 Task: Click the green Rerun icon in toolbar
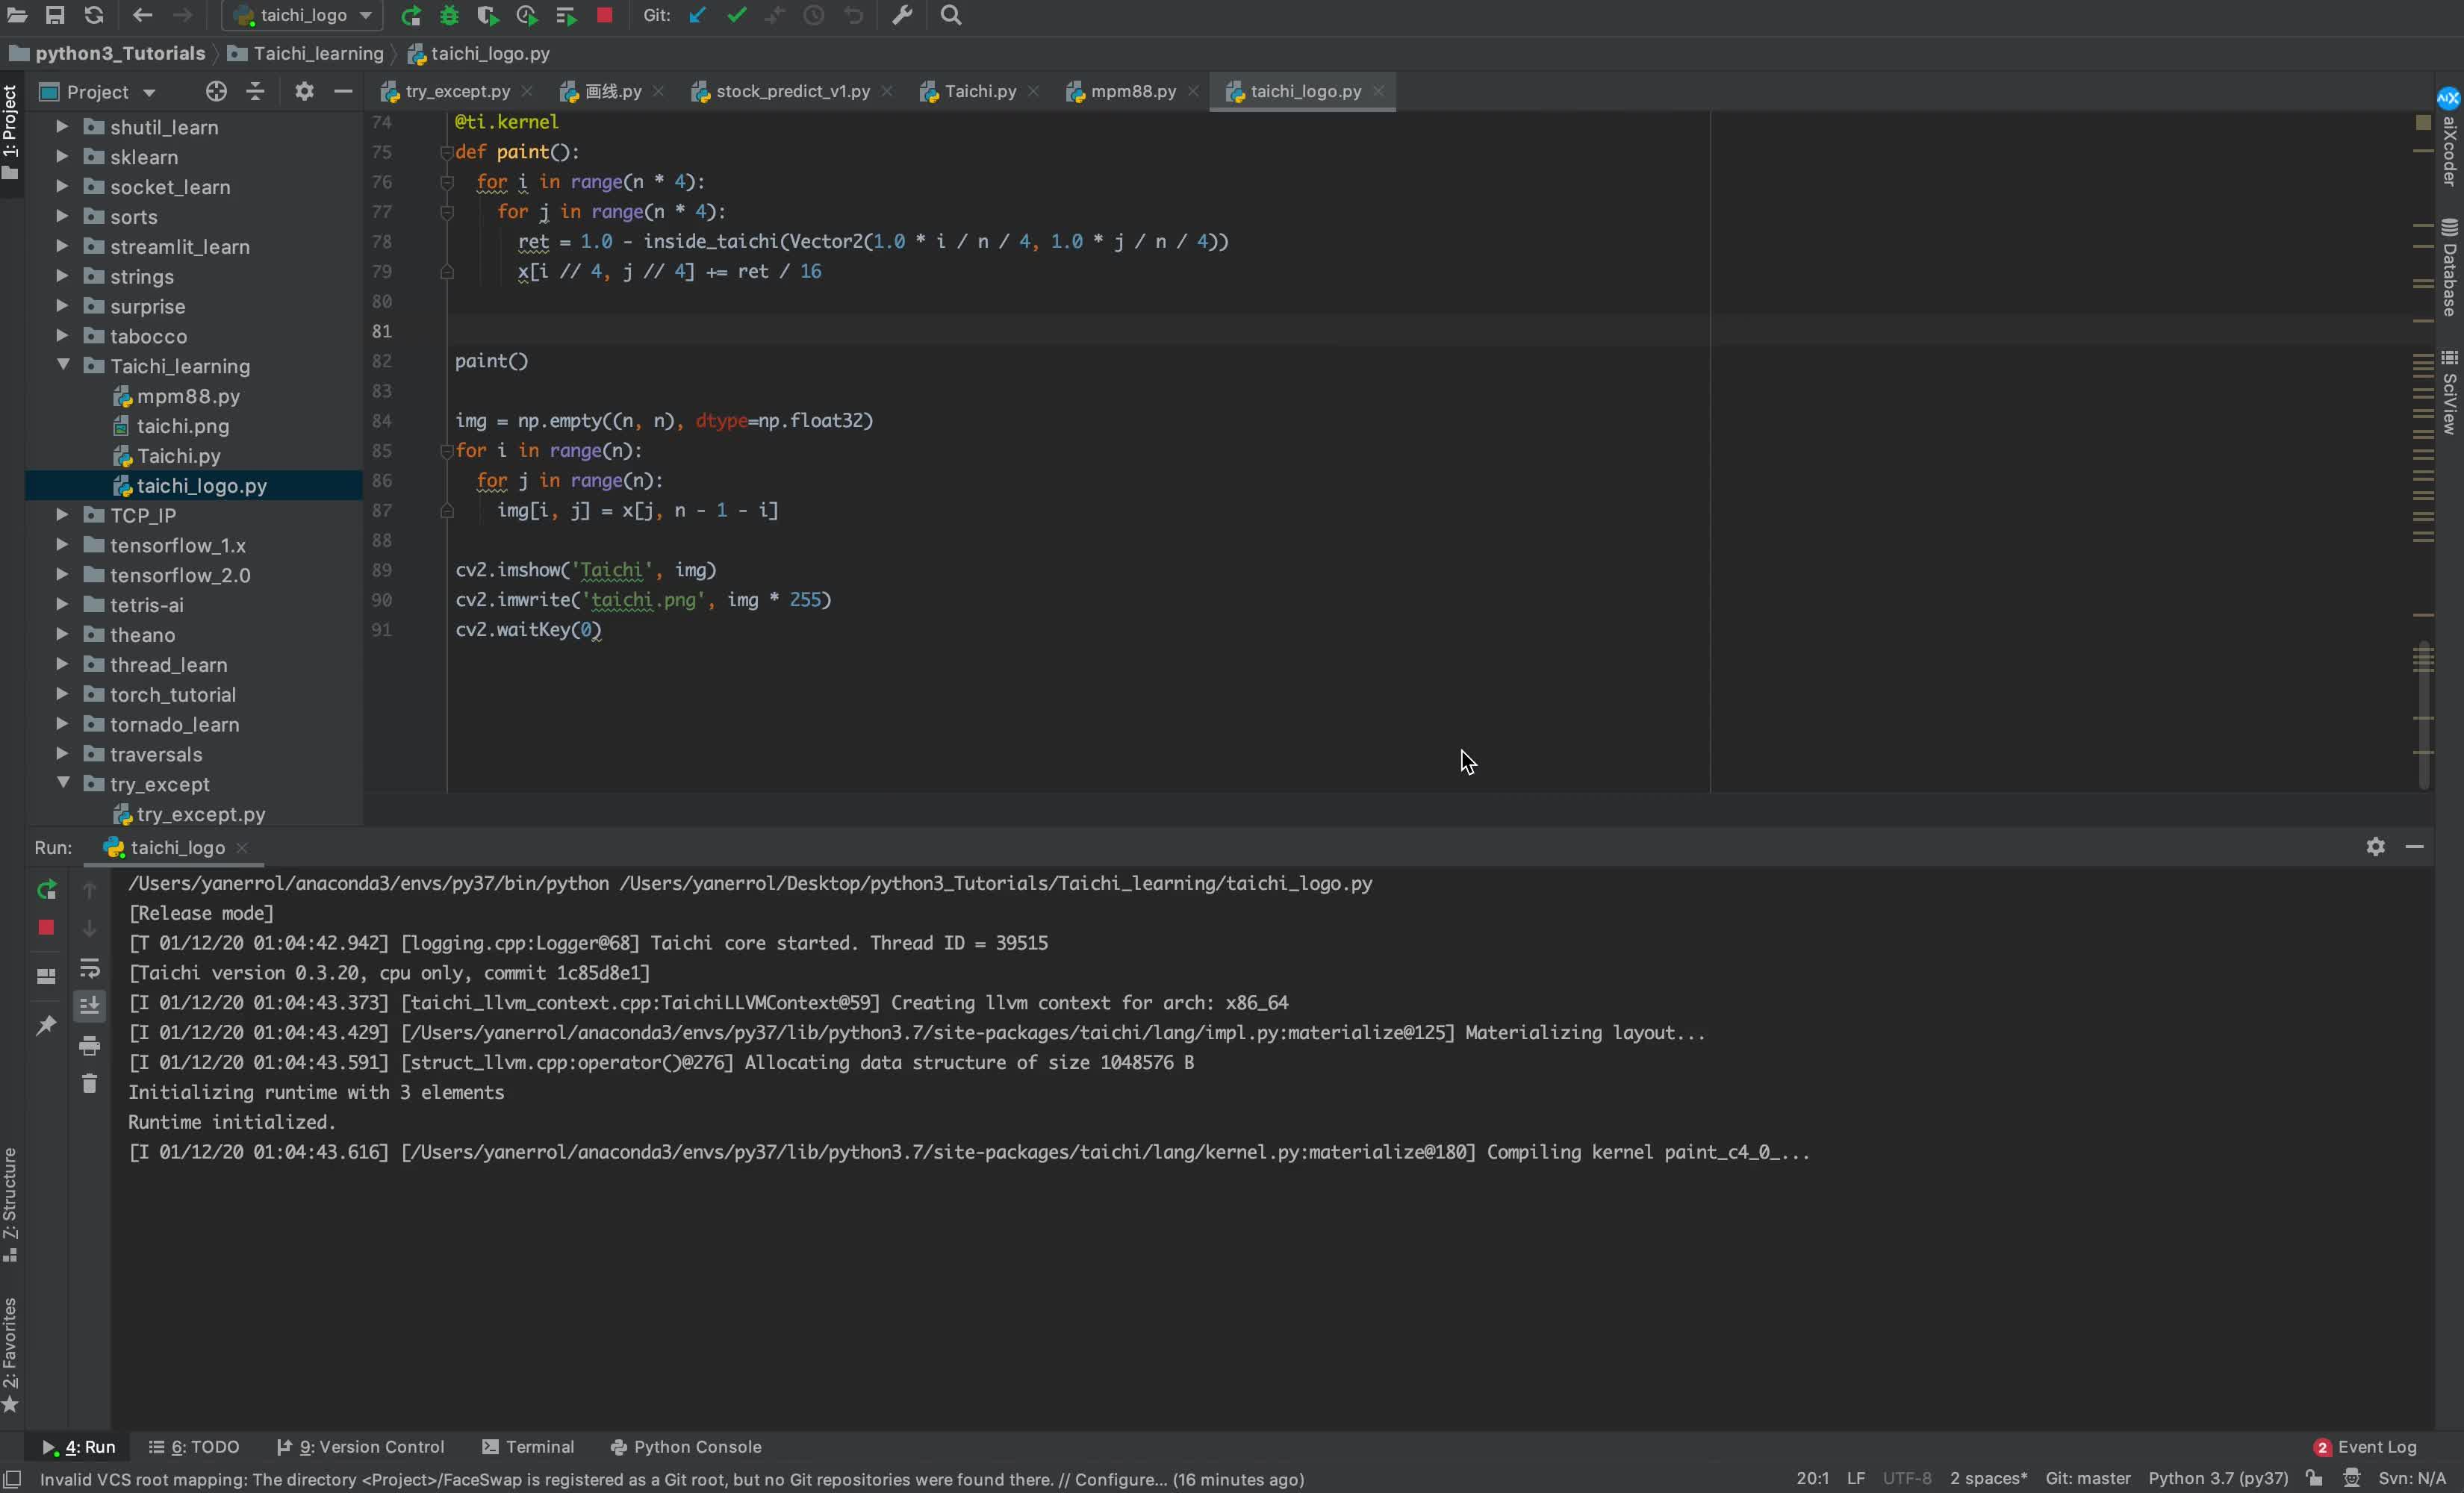coord(410,16)
